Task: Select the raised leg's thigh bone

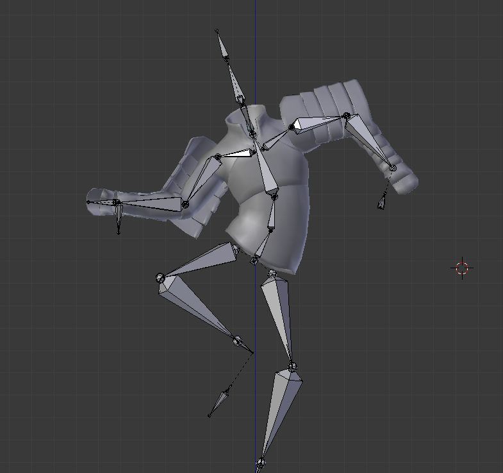Action: (x=205, y=259)
